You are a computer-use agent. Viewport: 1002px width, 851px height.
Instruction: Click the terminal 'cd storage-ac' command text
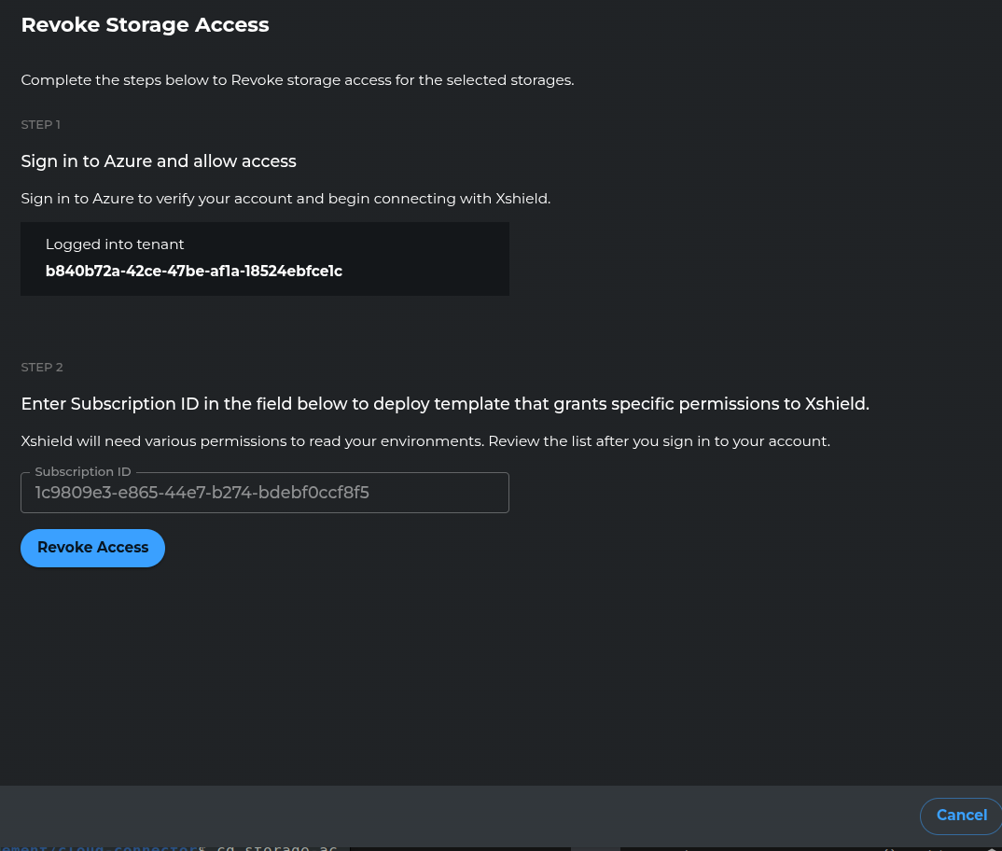tap(276, 847)
